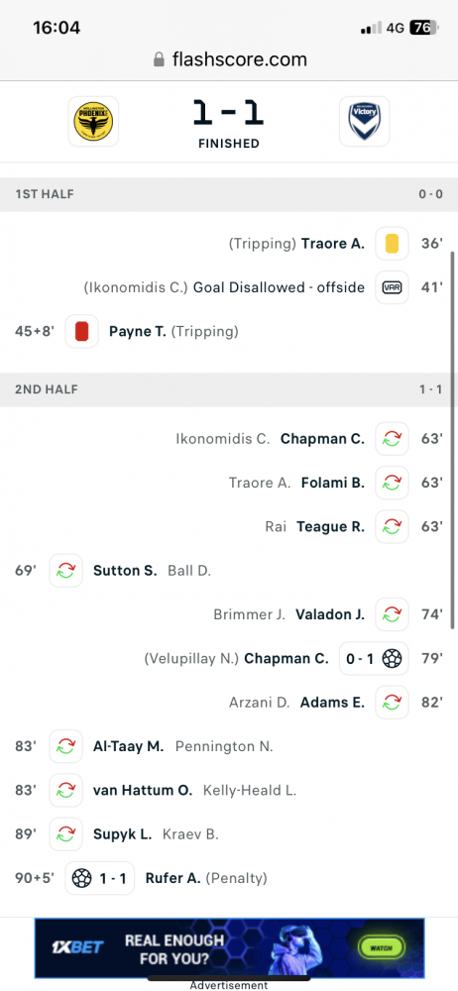Screen dimensions: 458x991
Task: Tap the page scrollbar on the right
Action: point(452,439)
